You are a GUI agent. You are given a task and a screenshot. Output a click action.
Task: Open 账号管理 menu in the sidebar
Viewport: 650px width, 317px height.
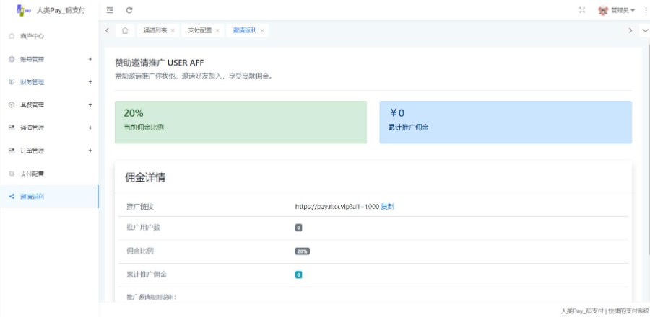point(49,60)
